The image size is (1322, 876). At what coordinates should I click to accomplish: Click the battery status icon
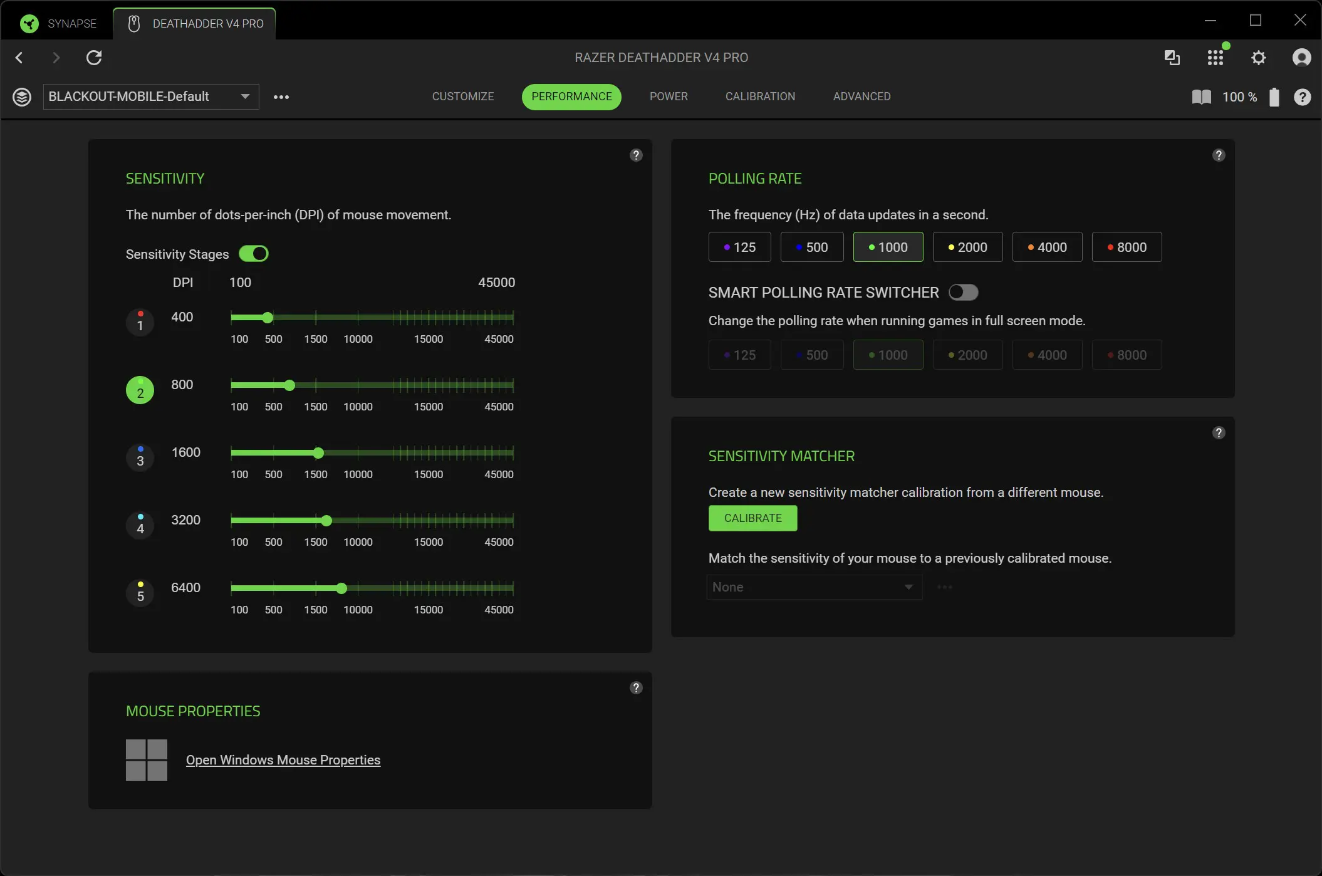click(1274, 97)
